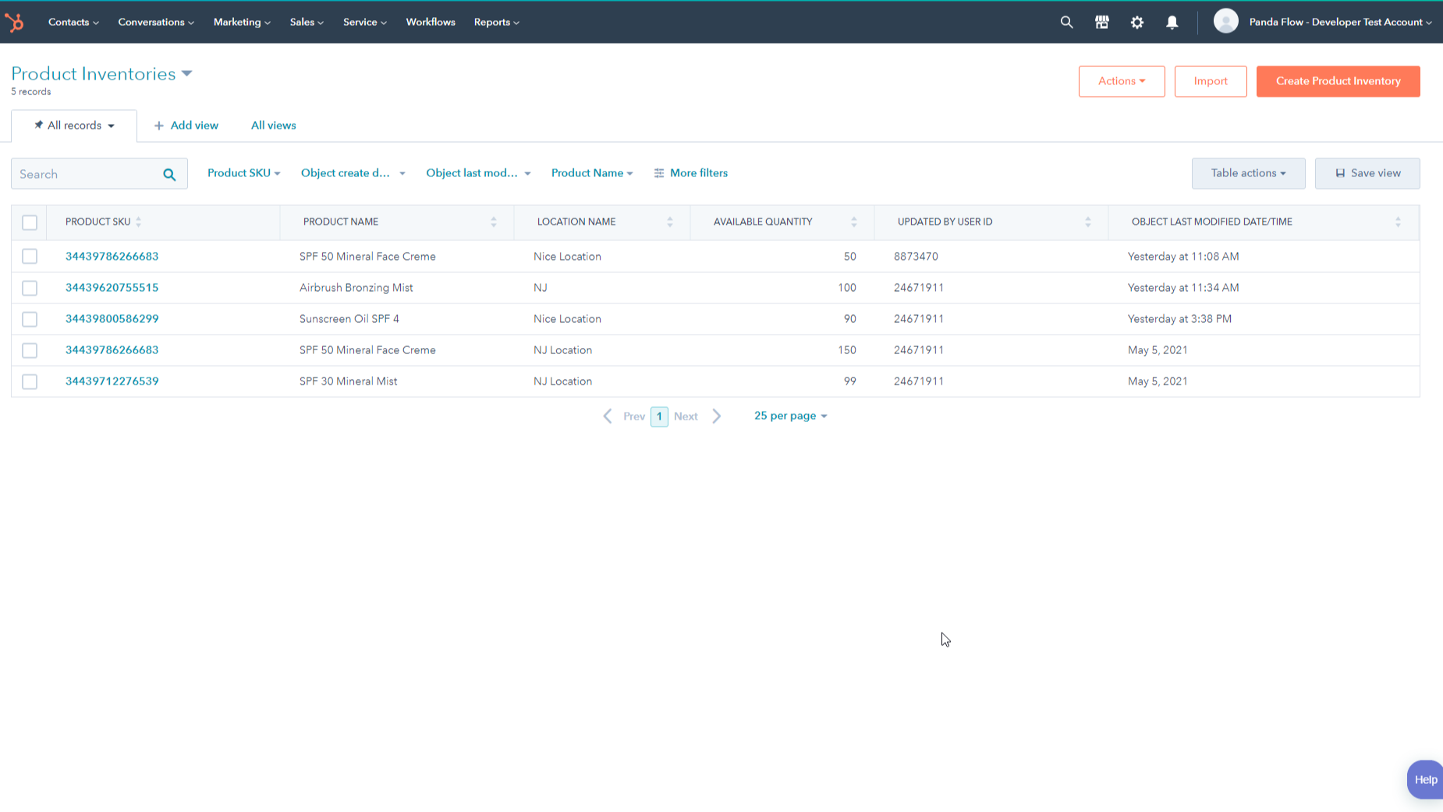Open the Help widget
This screenshot has height=812, width=1443.
(1425, 779)
